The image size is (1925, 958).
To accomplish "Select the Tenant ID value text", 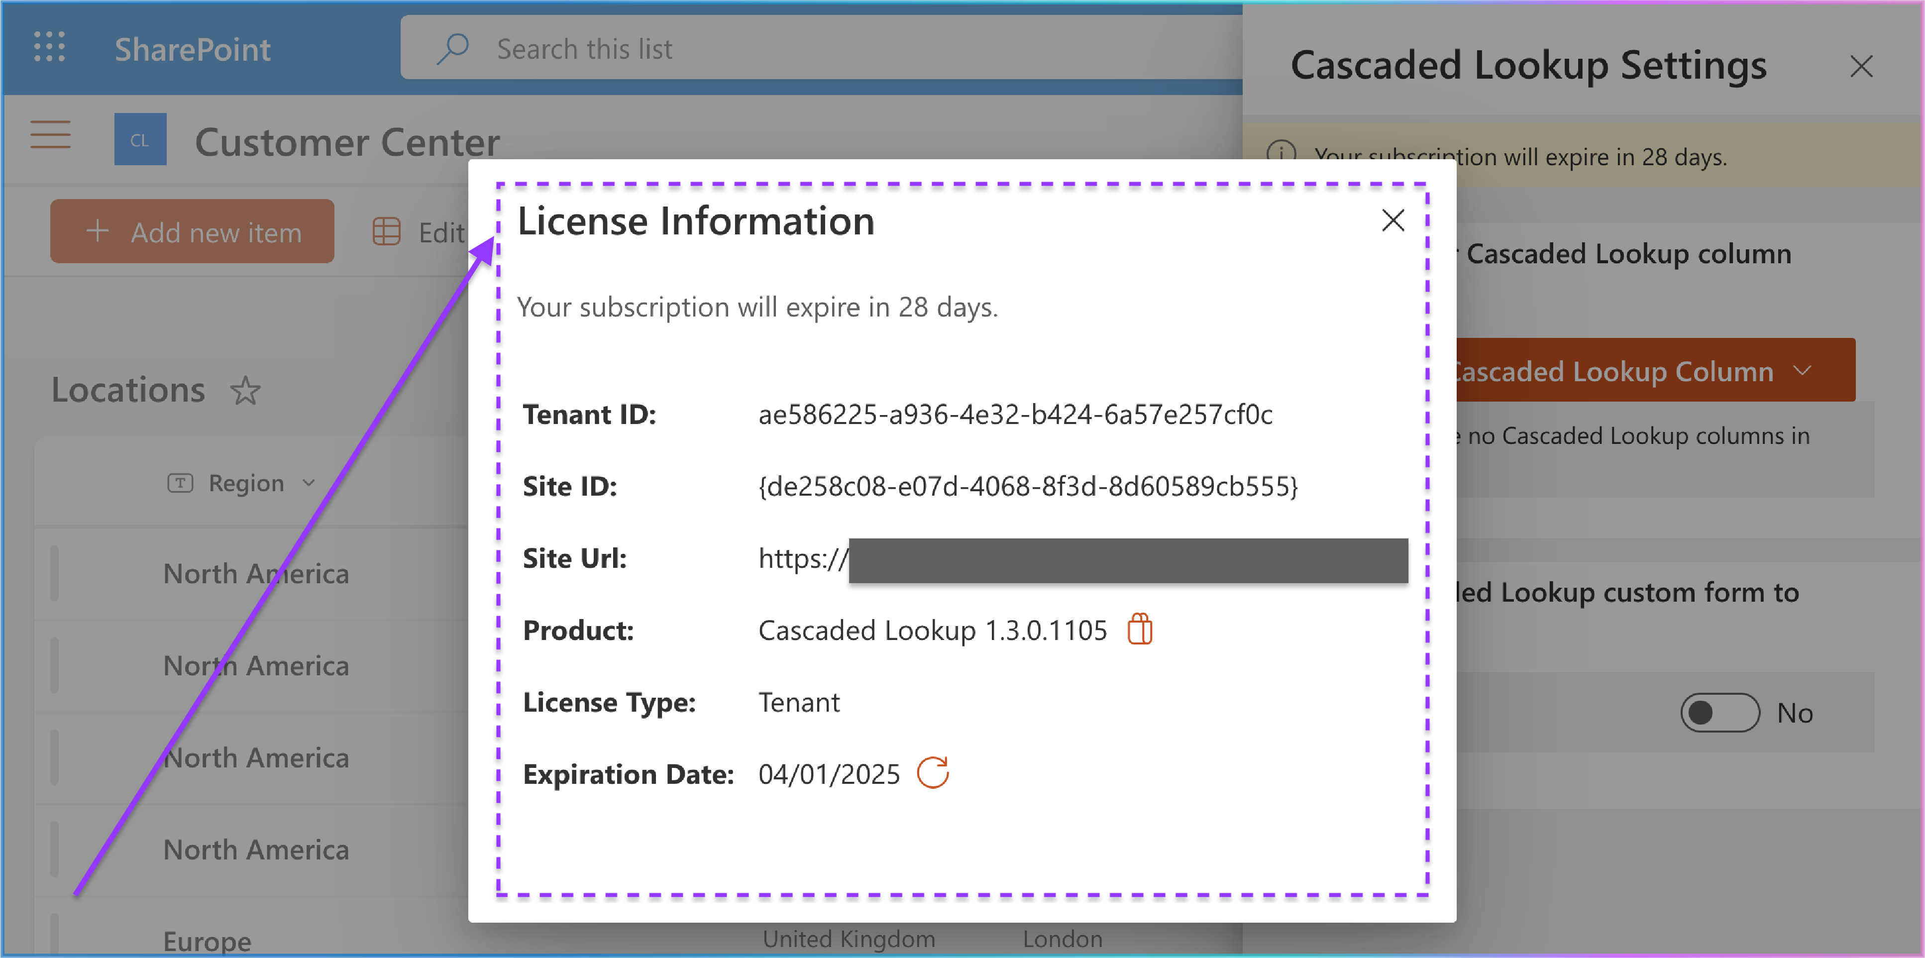I will click(x=1015, y=415).
